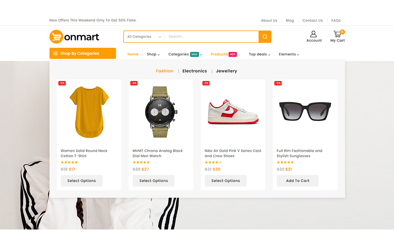Viewport: 394px width, 245px height.
Task: Expand the Elements dropdown menu
Action: tap(289, 54)
